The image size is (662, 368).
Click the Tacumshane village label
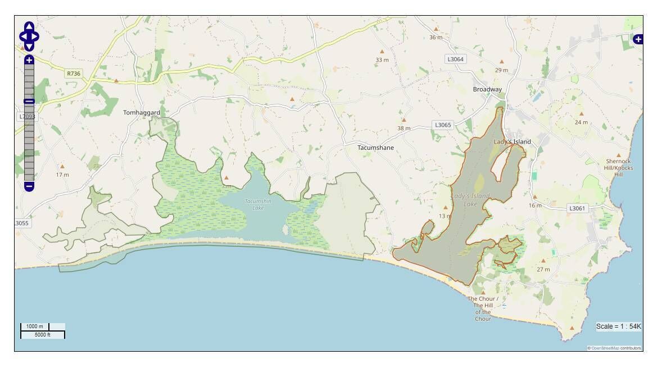pyautogui.click(x=375, y=148)
